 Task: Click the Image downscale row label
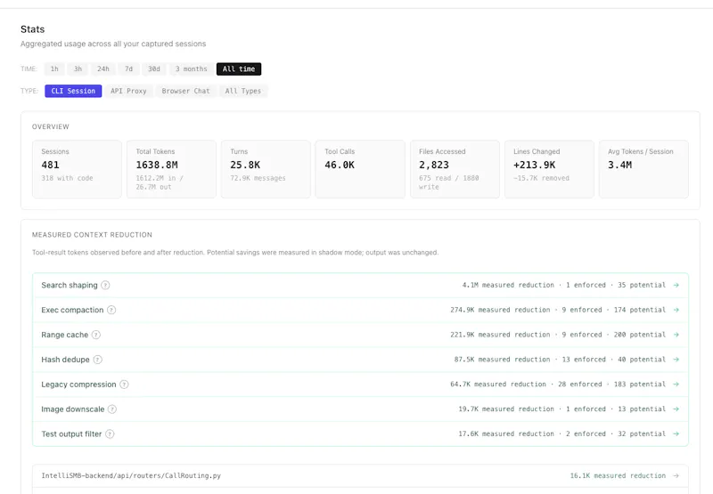tap(73, 409)
